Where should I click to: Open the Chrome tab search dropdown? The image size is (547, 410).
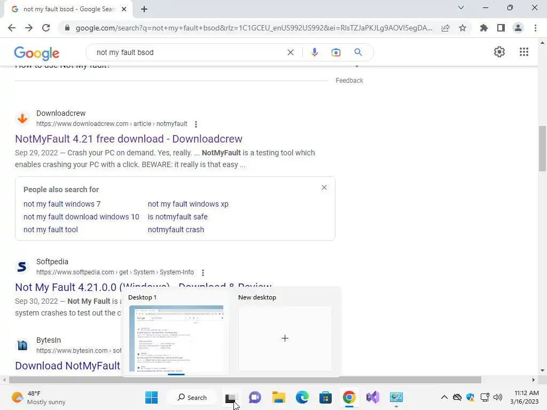[x=461, y=7]
